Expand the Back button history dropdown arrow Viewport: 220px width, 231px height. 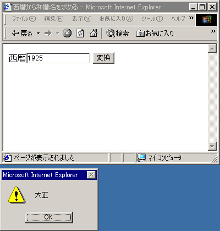coord(38,34)
